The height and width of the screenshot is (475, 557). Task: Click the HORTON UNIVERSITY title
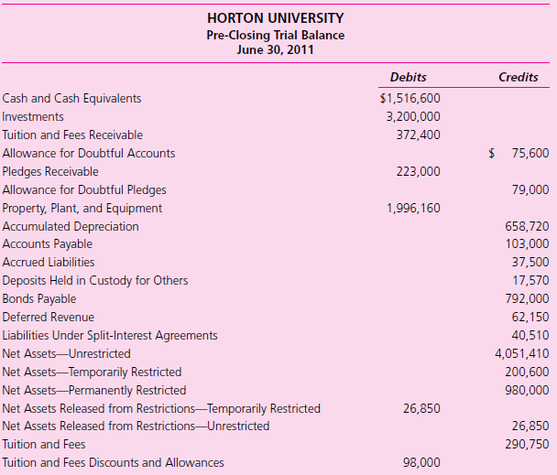276,18
